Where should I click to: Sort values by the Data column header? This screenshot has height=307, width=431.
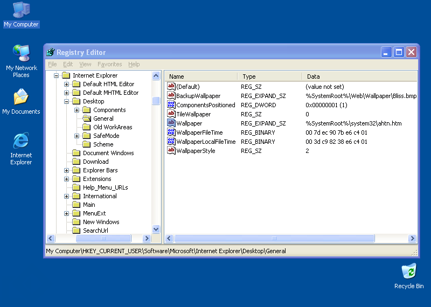[x=359, y=76]
